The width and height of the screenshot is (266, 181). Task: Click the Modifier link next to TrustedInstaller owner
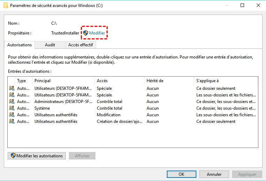(97, 33)
